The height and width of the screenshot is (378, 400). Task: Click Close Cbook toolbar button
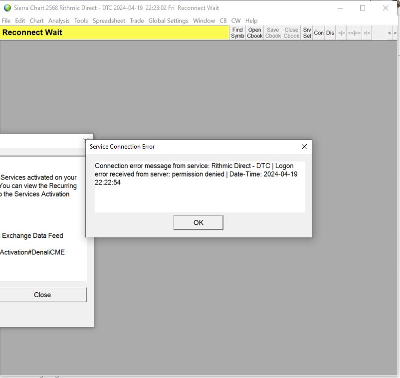click(x=291, y=33)
